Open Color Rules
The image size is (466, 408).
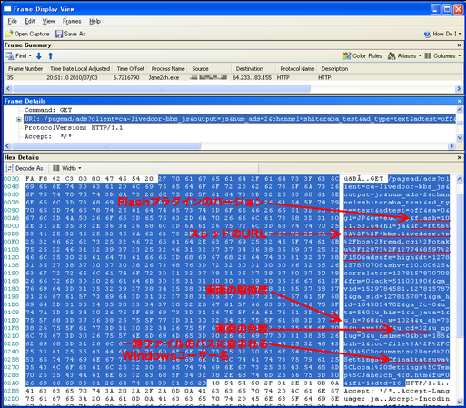tap(362, 56)
